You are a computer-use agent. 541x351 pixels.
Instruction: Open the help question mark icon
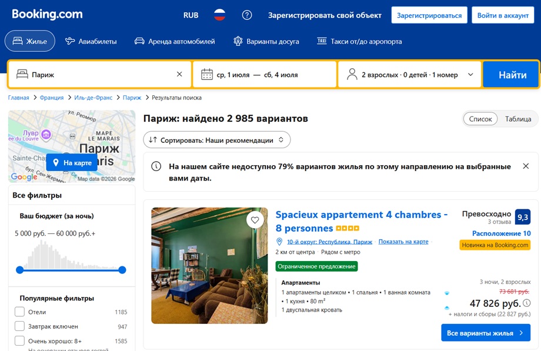point(247,15)
